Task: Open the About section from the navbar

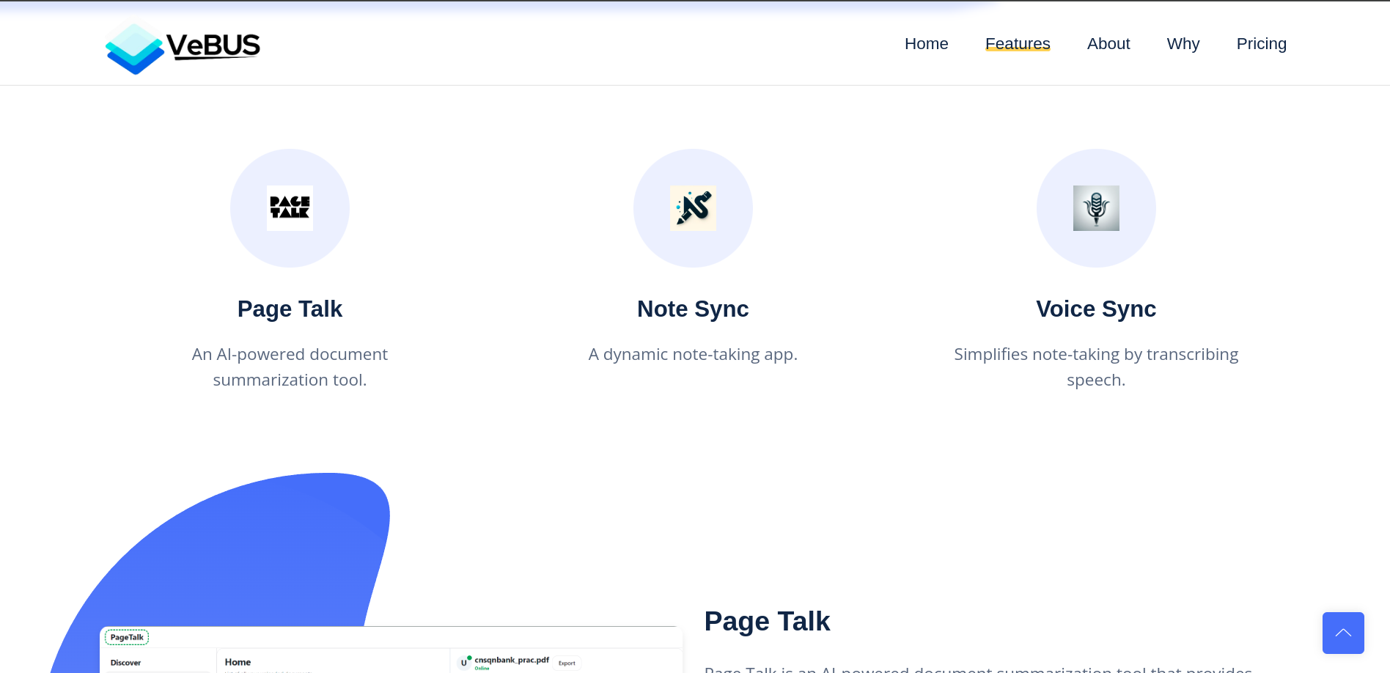Action: point(1108,44)
